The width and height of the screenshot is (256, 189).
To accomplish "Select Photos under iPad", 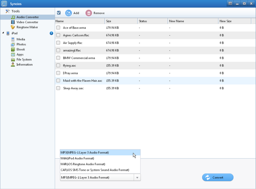I will coord(21,45).
